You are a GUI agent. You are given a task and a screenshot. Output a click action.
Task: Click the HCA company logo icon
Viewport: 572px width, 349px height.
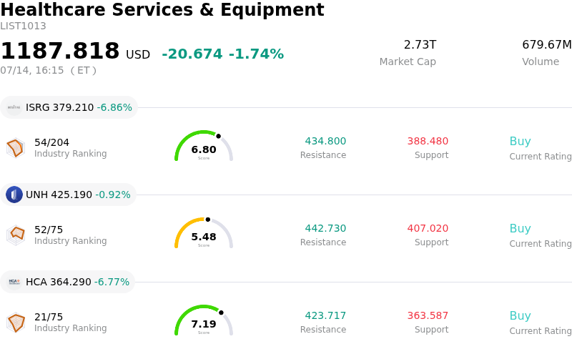pos(14,282)
